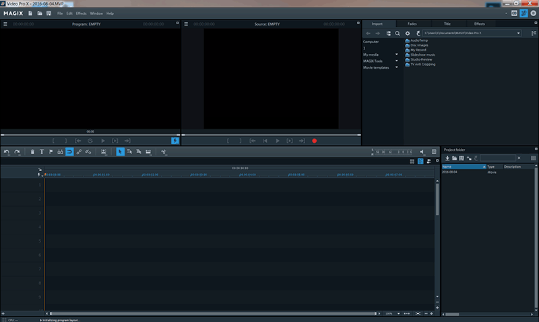Create a new project with the blank page icon
Image resolution: width=539 pixels, height=322 pixels.
click(x=30, y=13)
